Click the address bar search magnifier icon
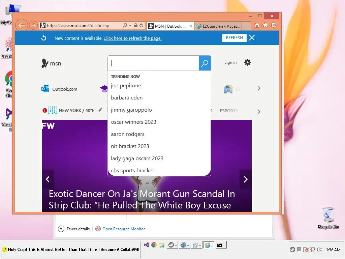Image resolution: width=345 pixels, height=259 pixels. click(x=125, y=26)
